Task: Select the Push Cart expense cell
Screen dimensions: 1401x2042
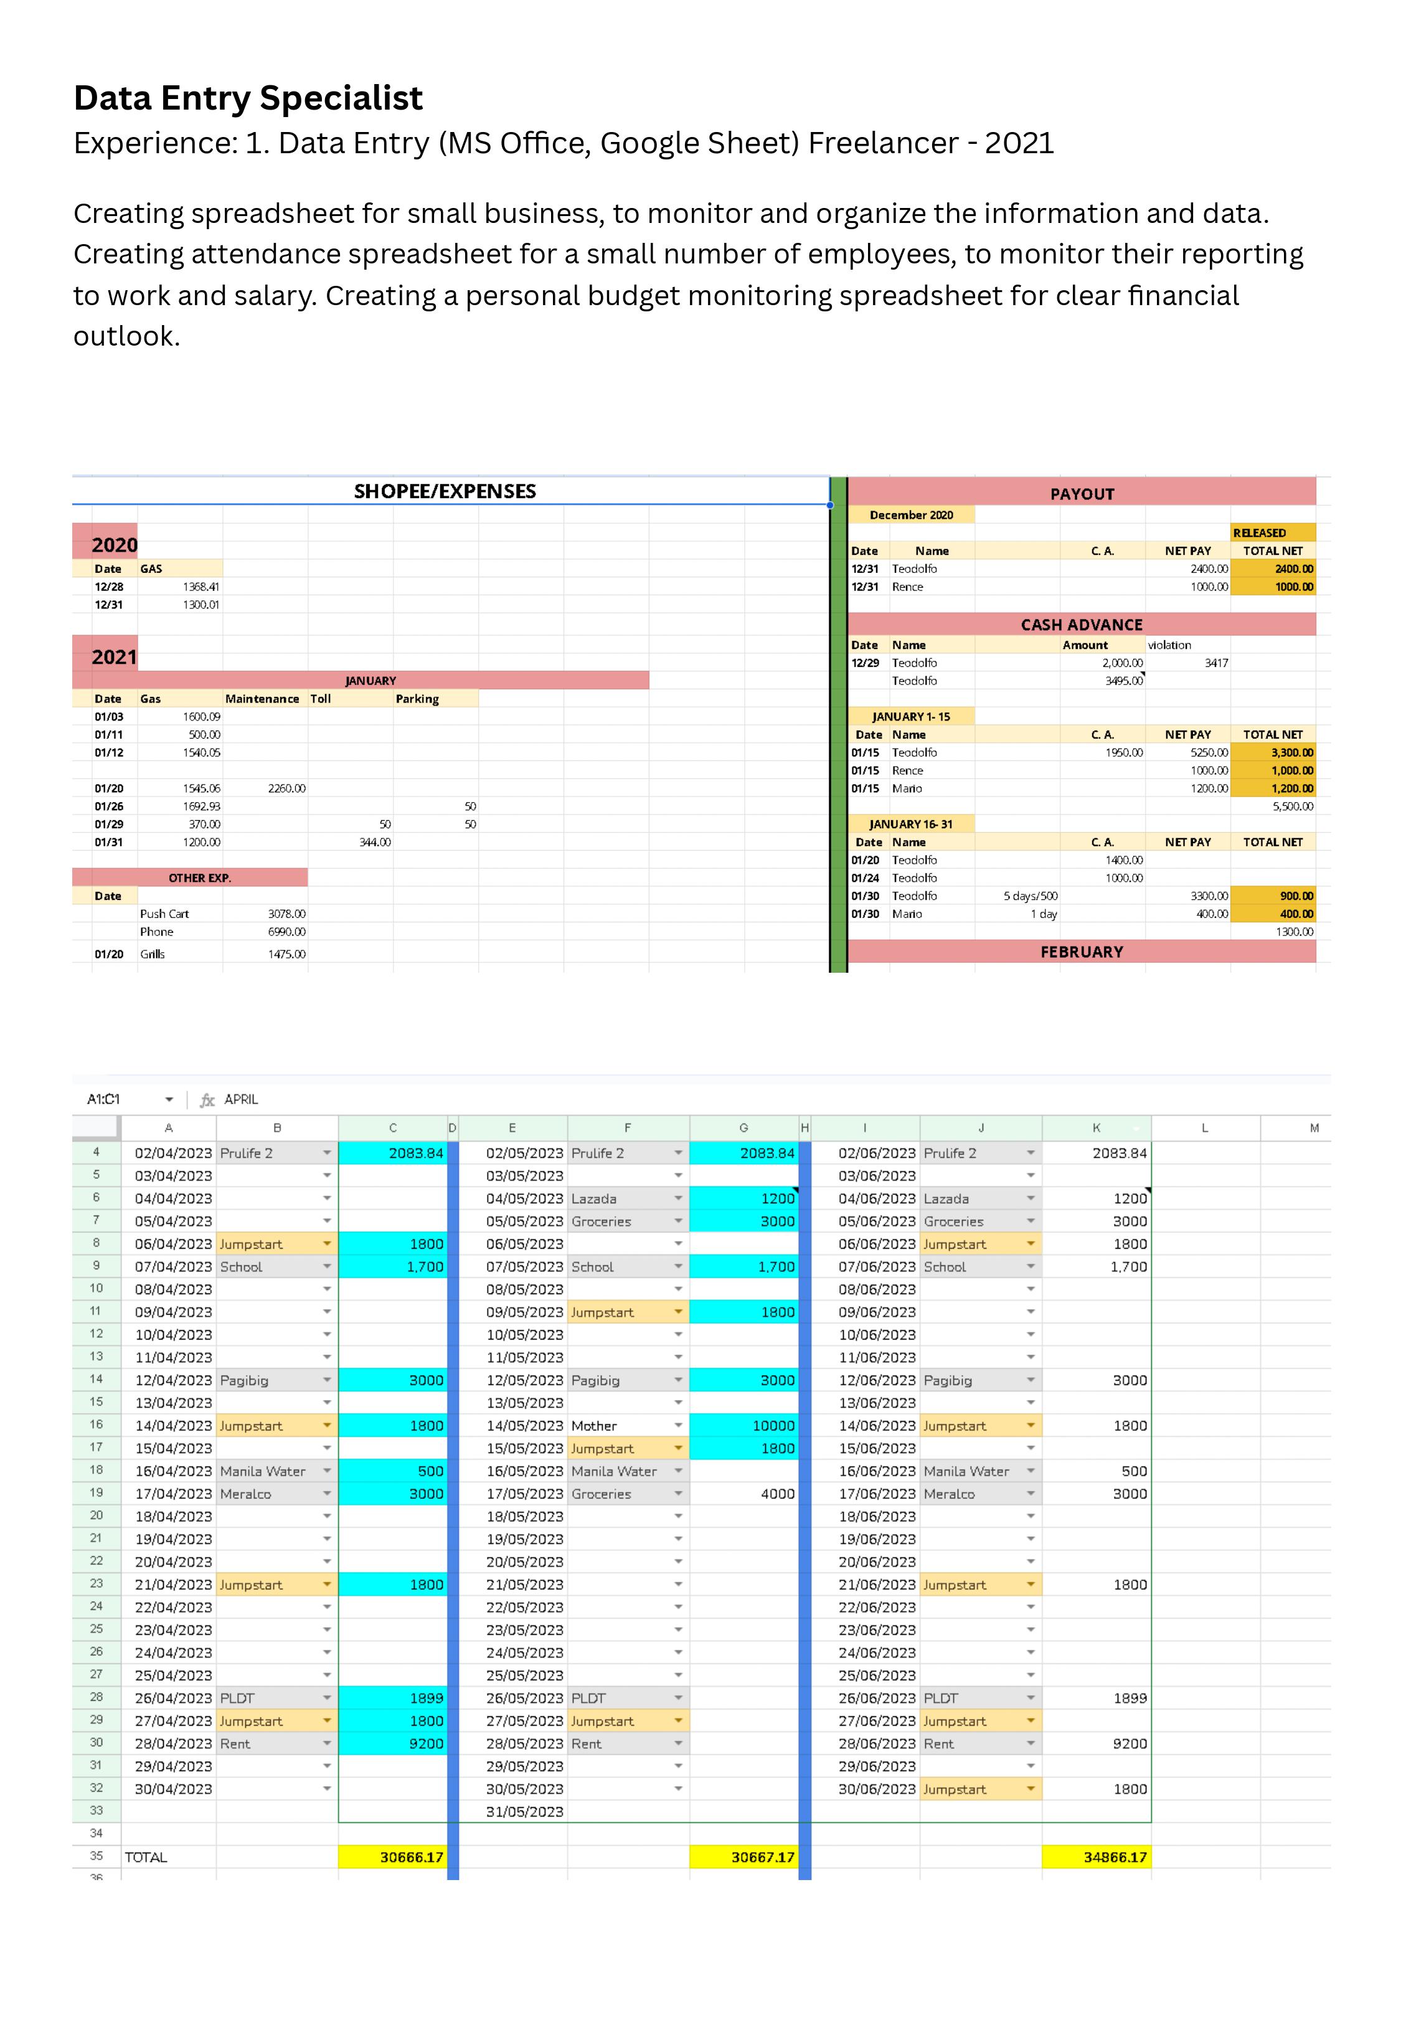Action: pyautogui.click(x=179, y=914)
